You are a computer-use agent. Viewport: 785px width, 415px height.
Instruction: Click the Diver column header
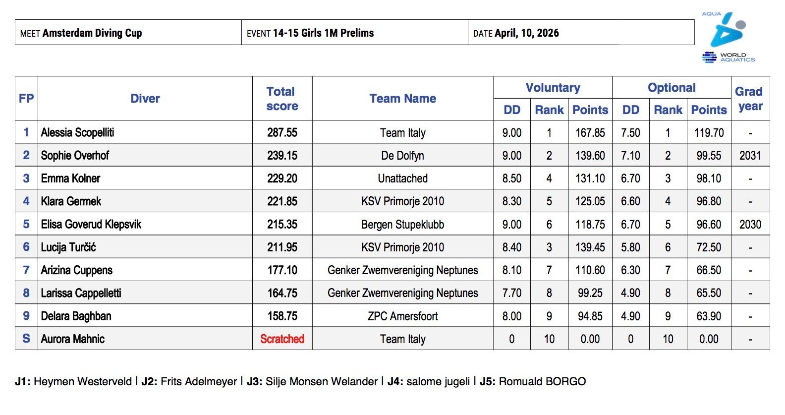145,99
